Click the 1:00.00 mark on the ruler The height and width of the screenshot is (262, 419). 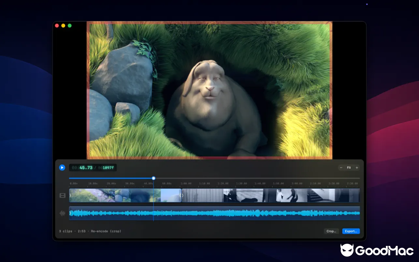click(187, 184)
